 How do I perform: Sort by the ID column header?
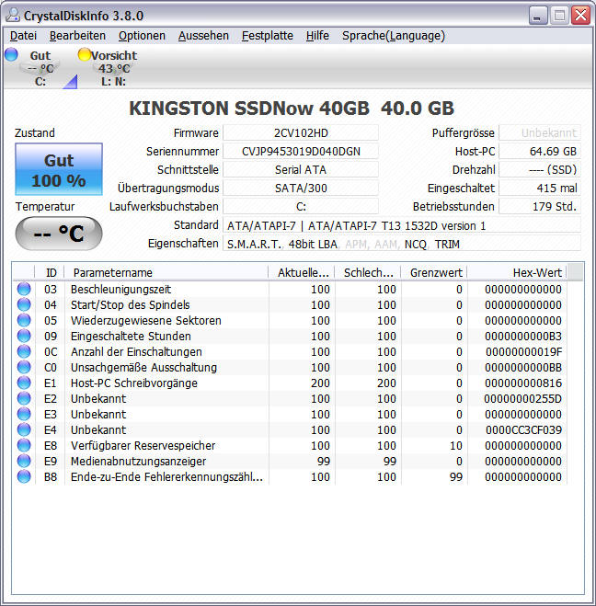(x=51, y=273)
